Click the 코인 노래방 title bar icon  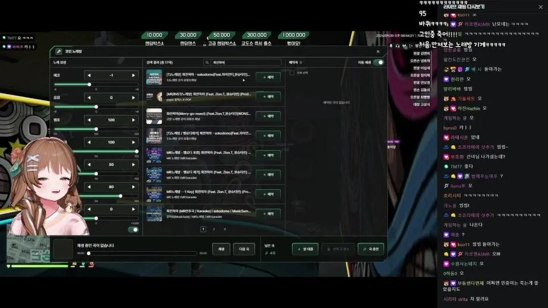tap(59, 52)
